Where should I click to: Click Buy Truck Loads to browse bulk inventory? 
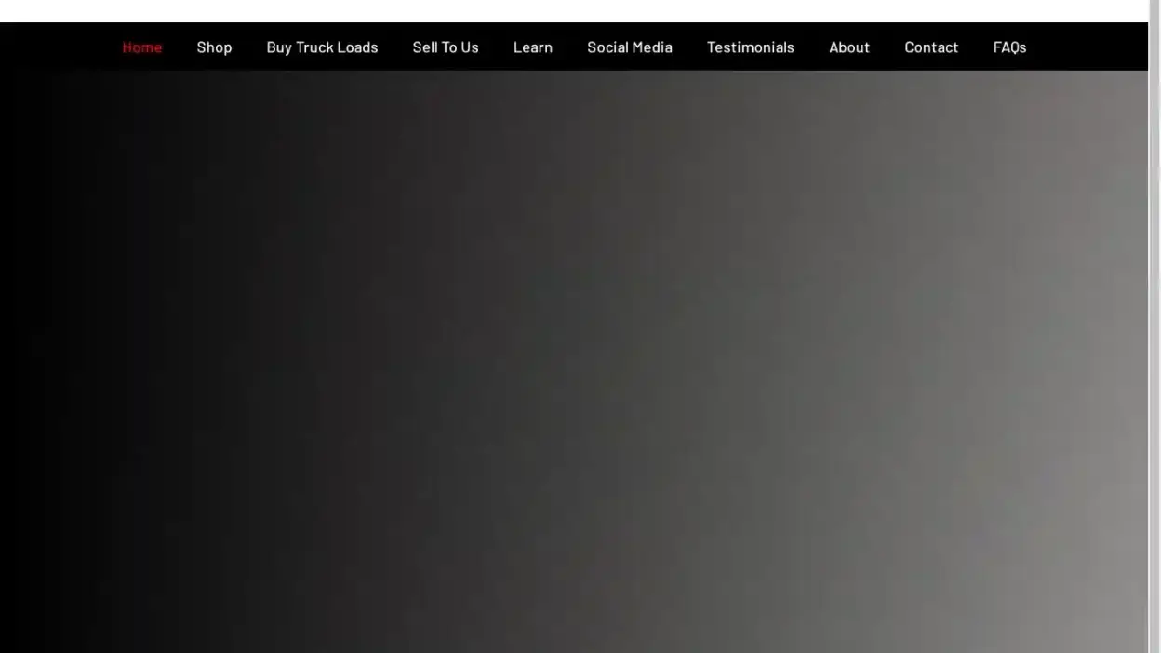pos(322,47)
